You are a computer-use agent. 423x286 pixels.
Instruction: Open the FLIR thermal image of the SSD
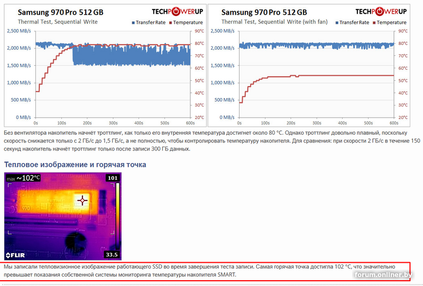point(63,216)
